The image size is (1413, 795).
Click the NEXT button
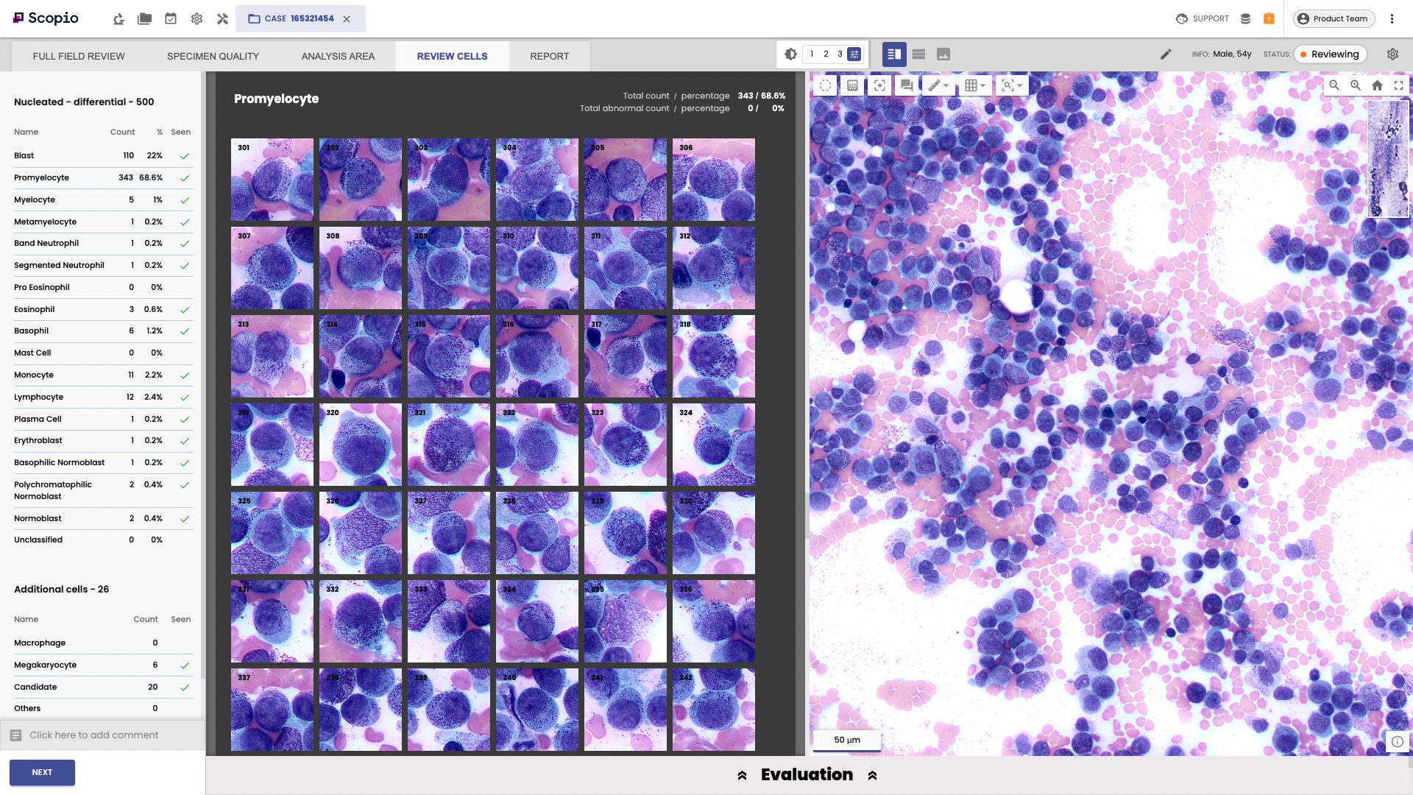[x=42, y=772]
